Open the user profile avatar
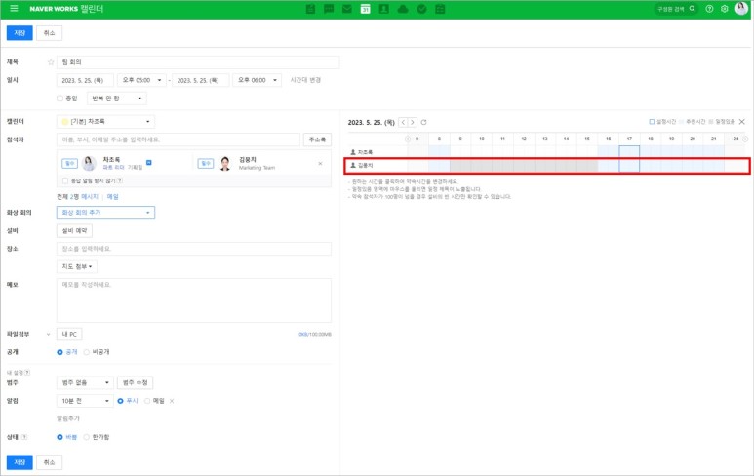This screenshot has width=754, height=476. tap(741, 8)
